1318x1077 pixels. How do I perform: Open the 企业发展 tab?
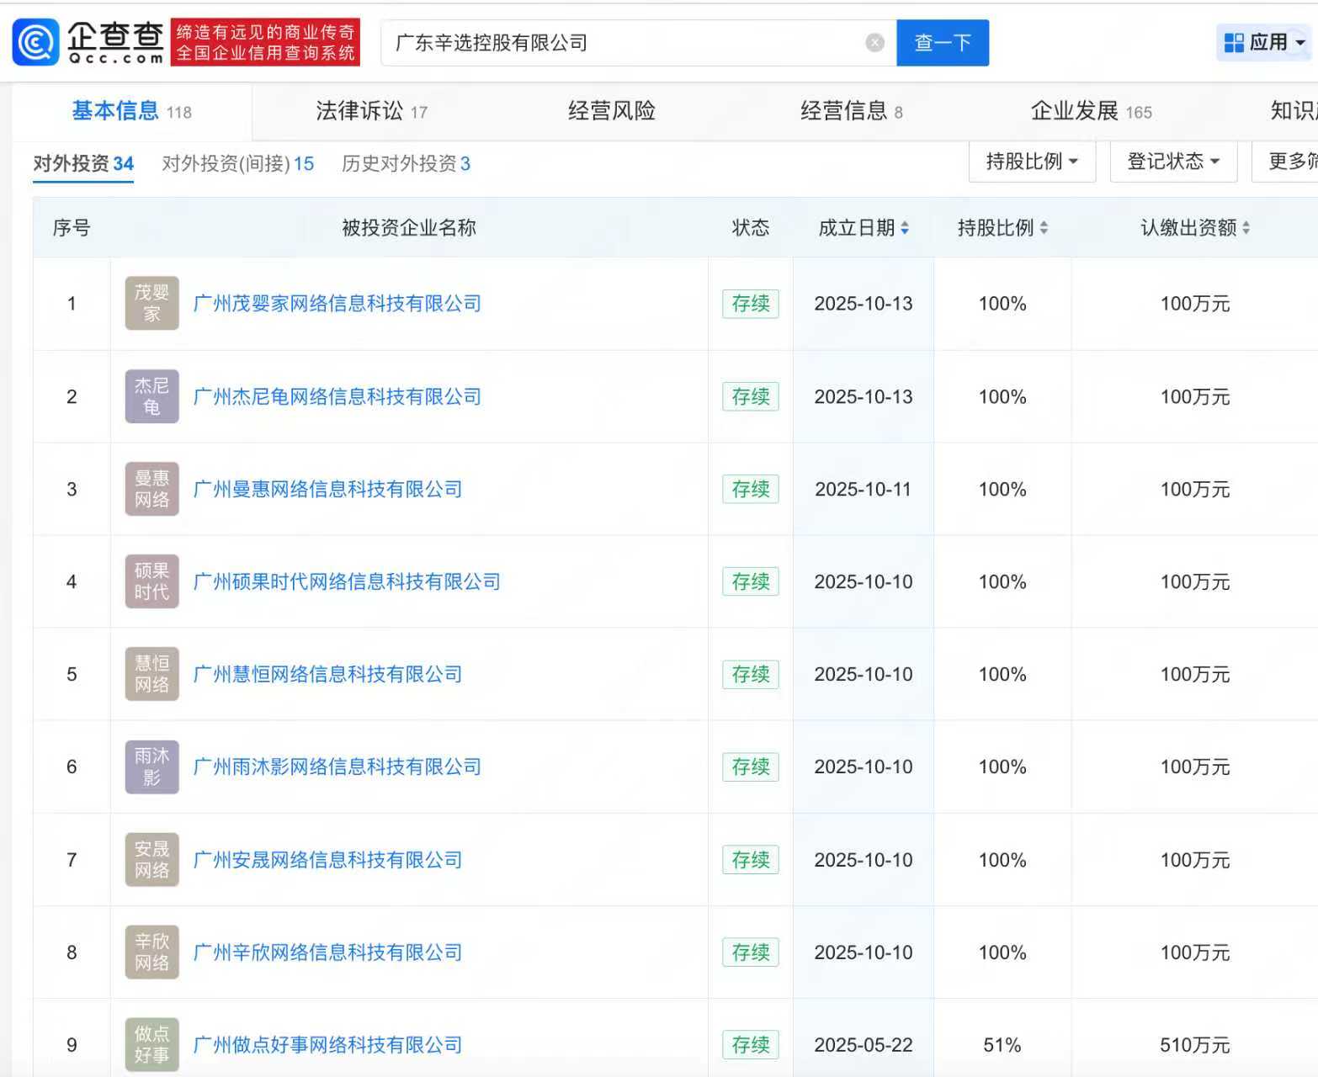1090,111
